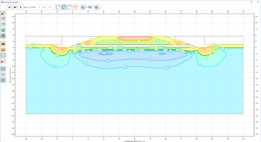261x142 pixels.
Task: Close the Анализ 2D сечений window
Action: tap(258, 2)
